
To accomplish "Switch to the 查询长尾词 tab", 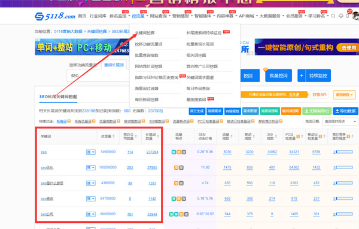I will pos(114,65).
